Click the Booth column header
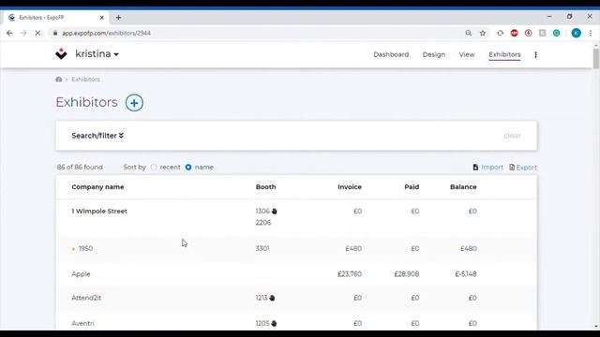The image size is (600, 337). [266, 187]
